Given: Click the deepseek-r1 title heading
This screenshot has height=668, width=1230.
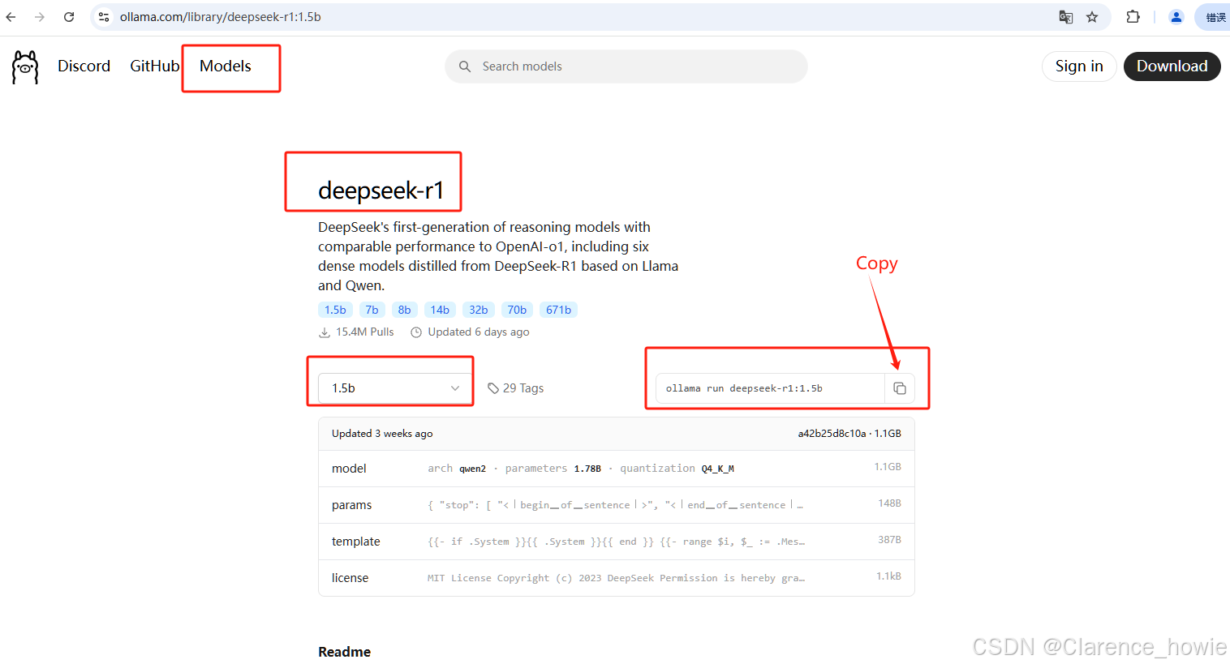Looking at the screenshot, I should click(381, 191).
